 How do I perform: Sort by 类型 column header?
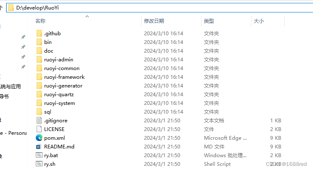click(x=209, y=21)
